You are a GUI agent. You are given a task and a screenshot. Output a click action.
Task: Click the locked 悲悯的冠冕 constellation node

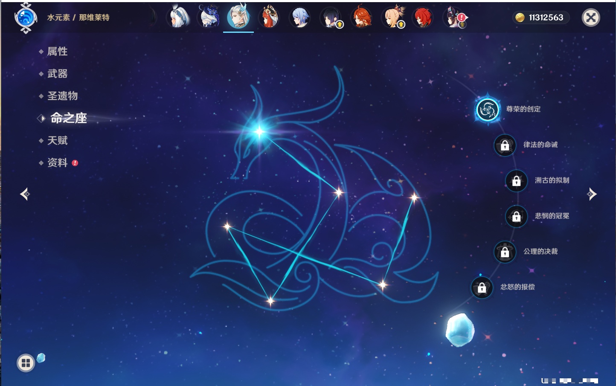pos(516,217)
